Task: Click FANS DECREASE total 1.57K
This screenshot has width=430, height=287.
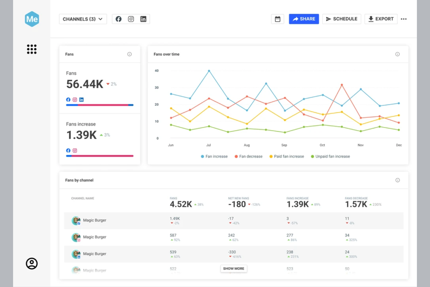Action: pos(356,204)
